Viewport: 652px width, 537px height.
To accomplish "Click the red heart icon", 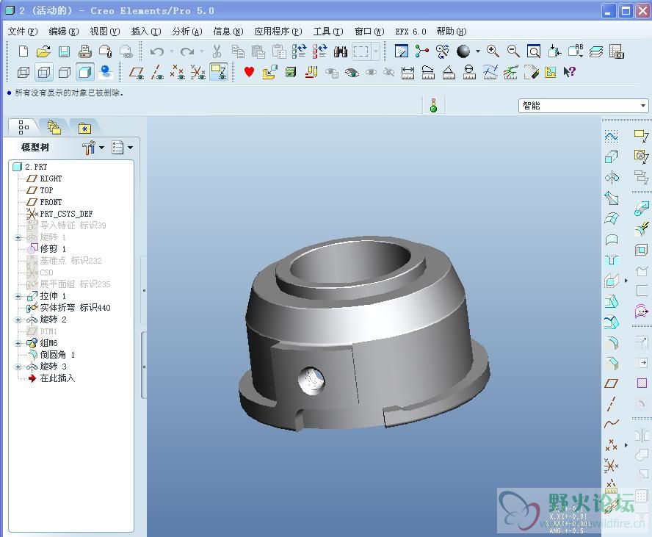I will click(249, 72).
